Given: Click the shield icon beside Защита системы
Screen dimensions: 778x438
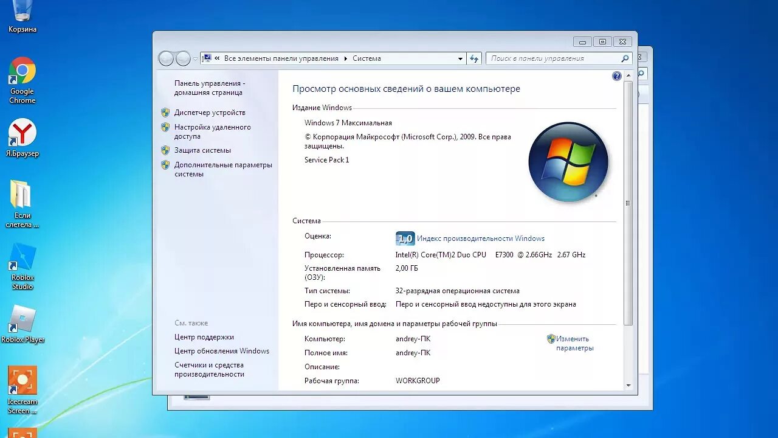Looking at the screenshot, I should 165,150.
